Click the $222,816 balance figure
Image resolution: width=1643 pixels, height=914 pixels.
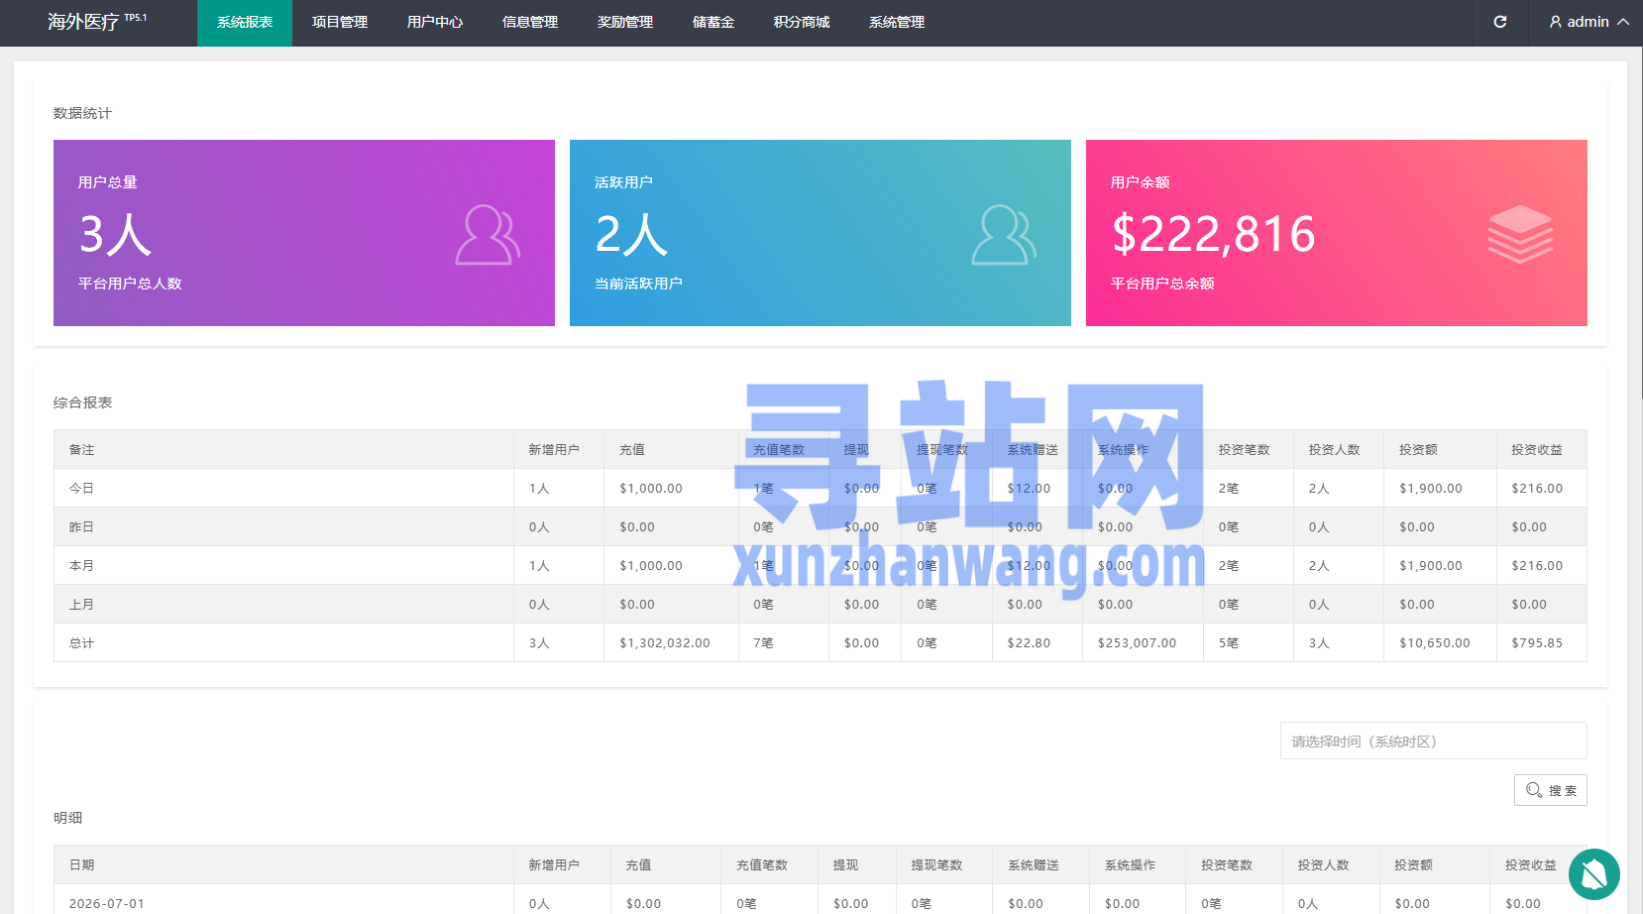(x=1214, y=234)
